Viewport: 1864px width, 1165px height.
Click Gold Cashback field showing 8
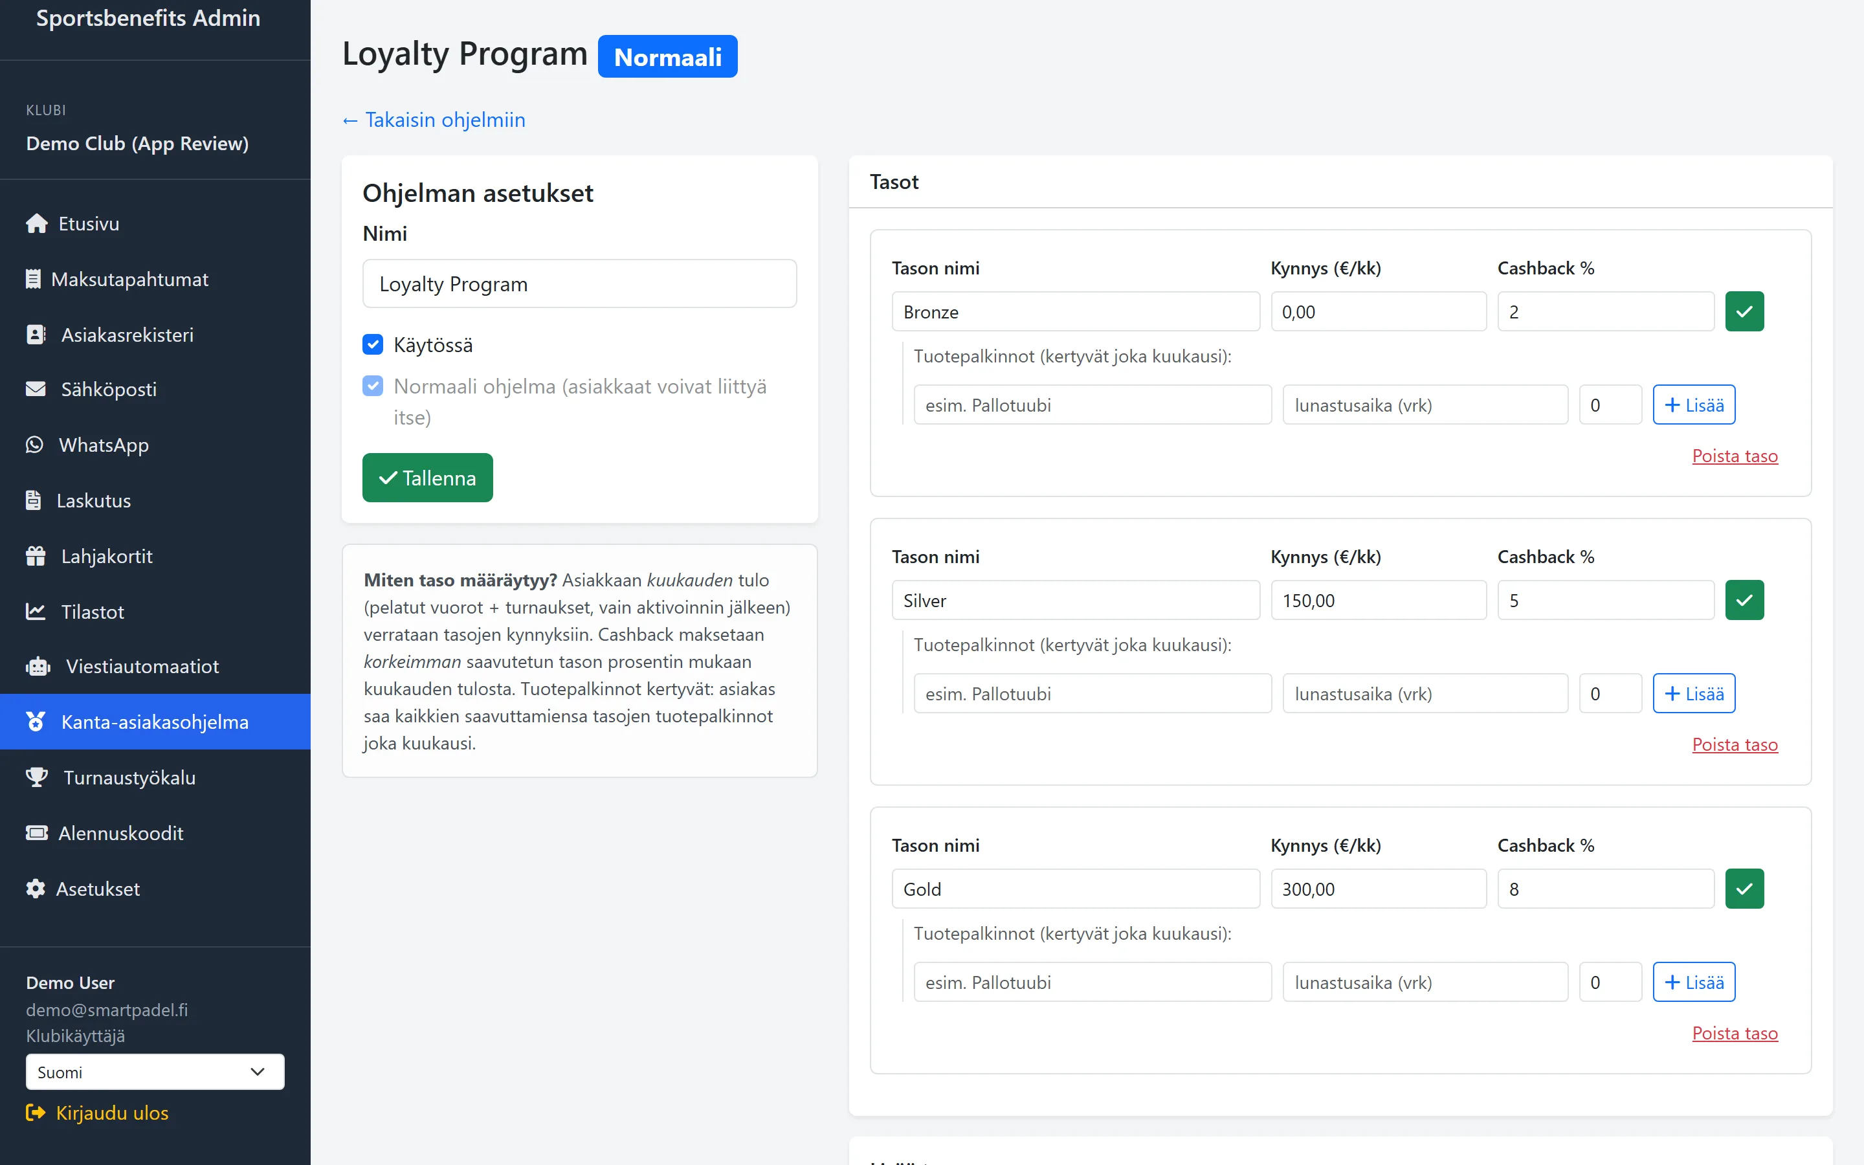(1605, 889)
